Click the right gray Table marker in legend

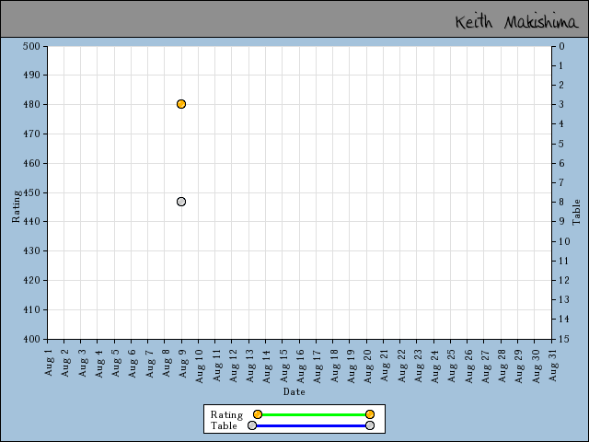[x=370, y=425]
